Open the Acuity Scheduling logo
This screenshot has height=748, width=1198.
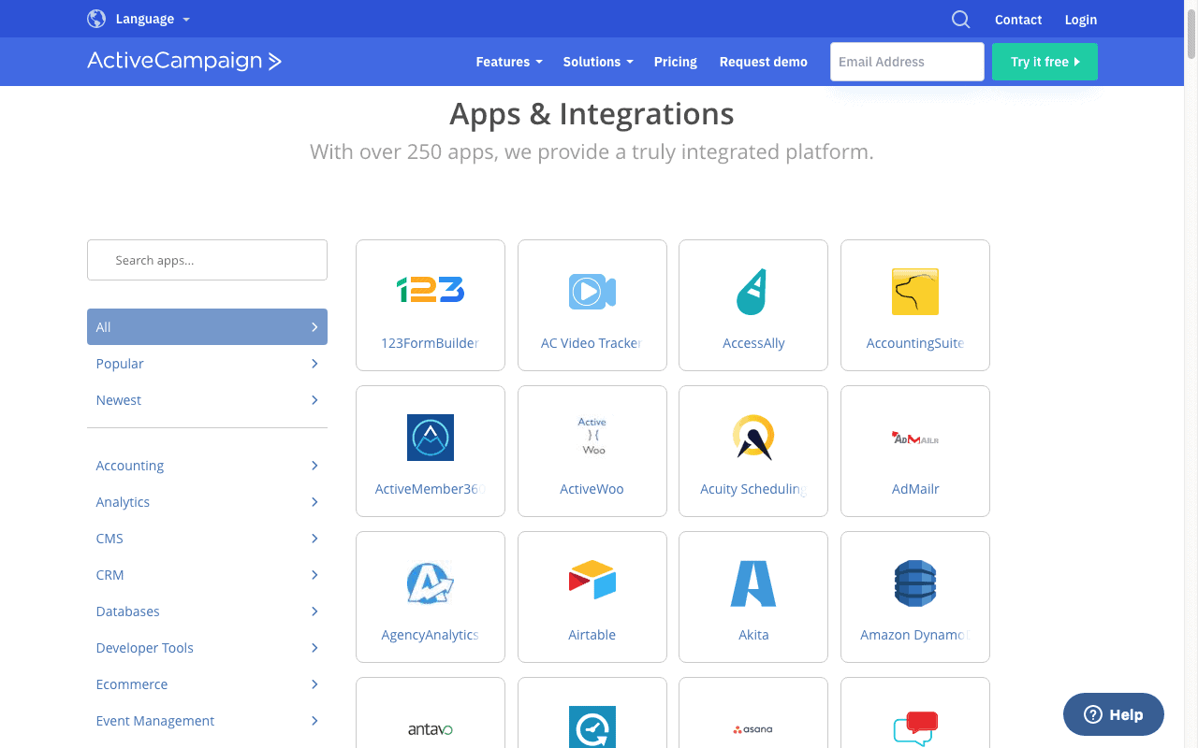(x=753, y=437)
